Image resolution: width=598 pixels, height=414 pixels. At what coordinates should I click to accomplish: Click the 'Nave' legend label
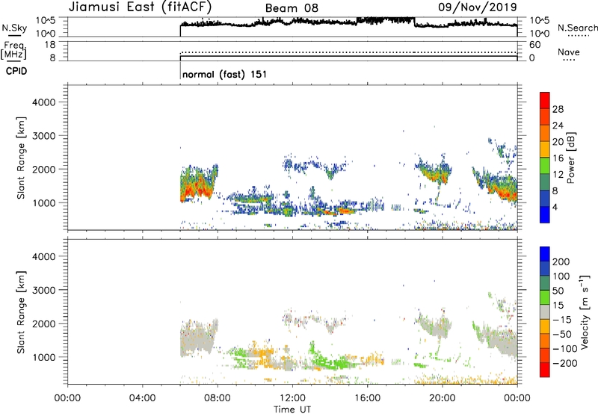[569, 52]
